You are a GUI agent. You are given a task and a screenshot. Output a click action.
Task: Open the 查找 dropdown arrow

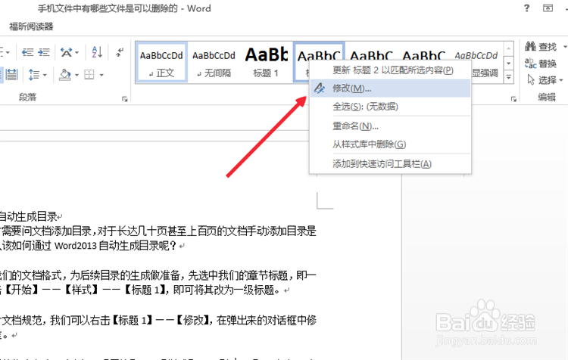565,47
